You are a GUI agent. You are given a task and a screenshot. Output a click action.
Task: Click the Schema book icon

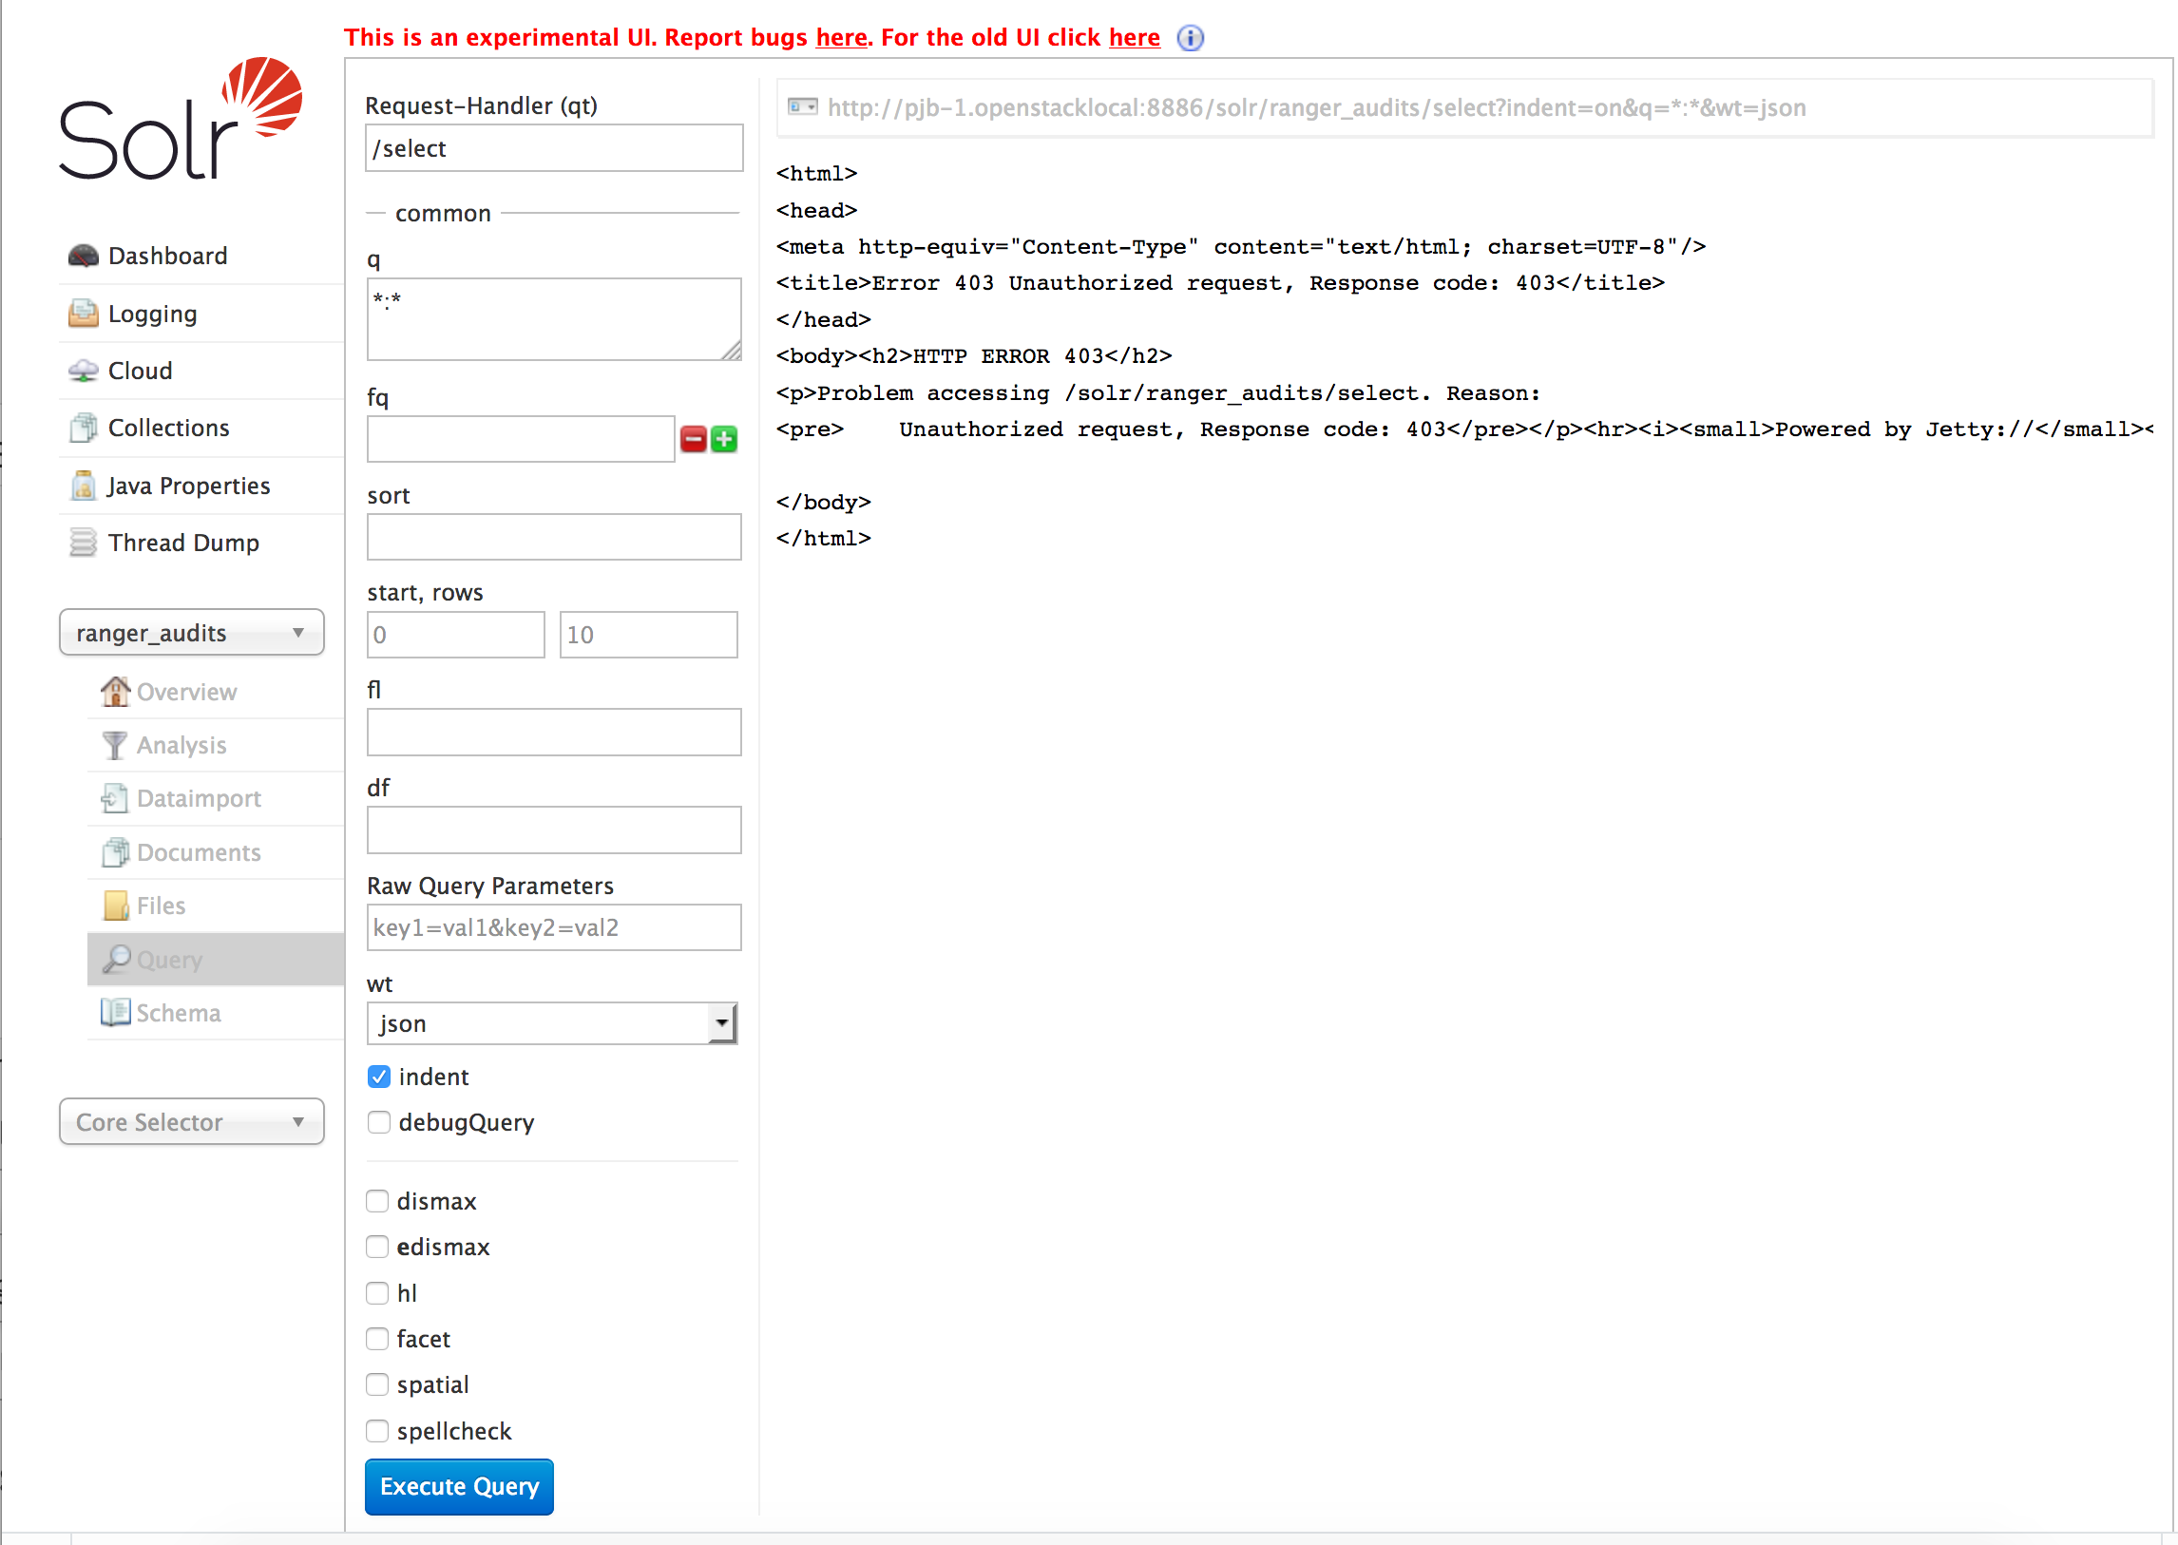(x=115, y=1012)
